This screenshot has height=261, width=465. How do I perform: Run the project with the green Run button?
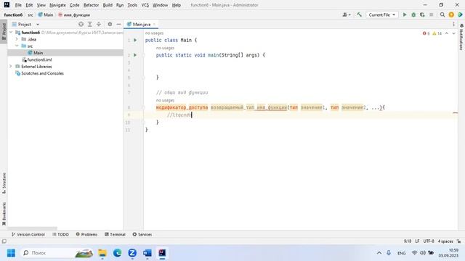(x=405, y=14)
